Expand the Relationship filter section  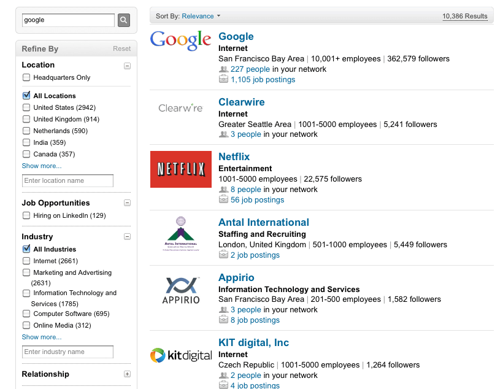click(x=128, y=374)
